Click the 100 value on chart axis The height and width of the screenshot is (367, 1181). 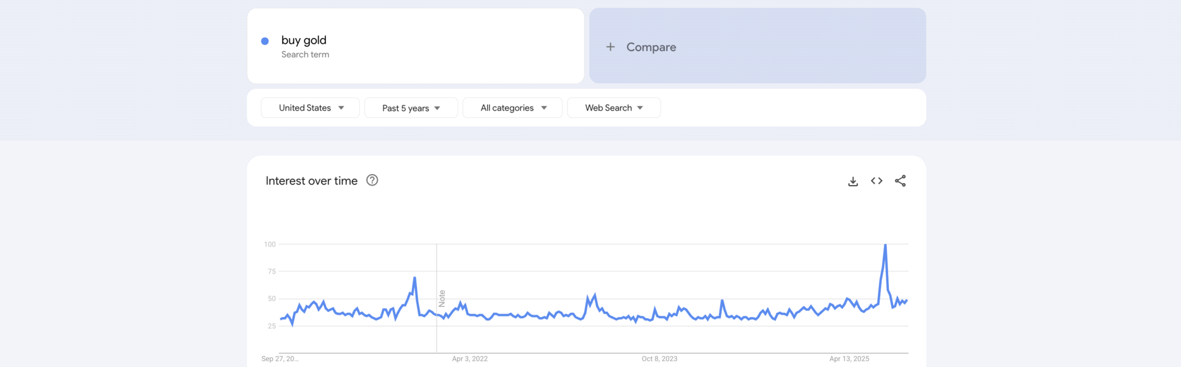pyautogui.click(x=269, y=243)
